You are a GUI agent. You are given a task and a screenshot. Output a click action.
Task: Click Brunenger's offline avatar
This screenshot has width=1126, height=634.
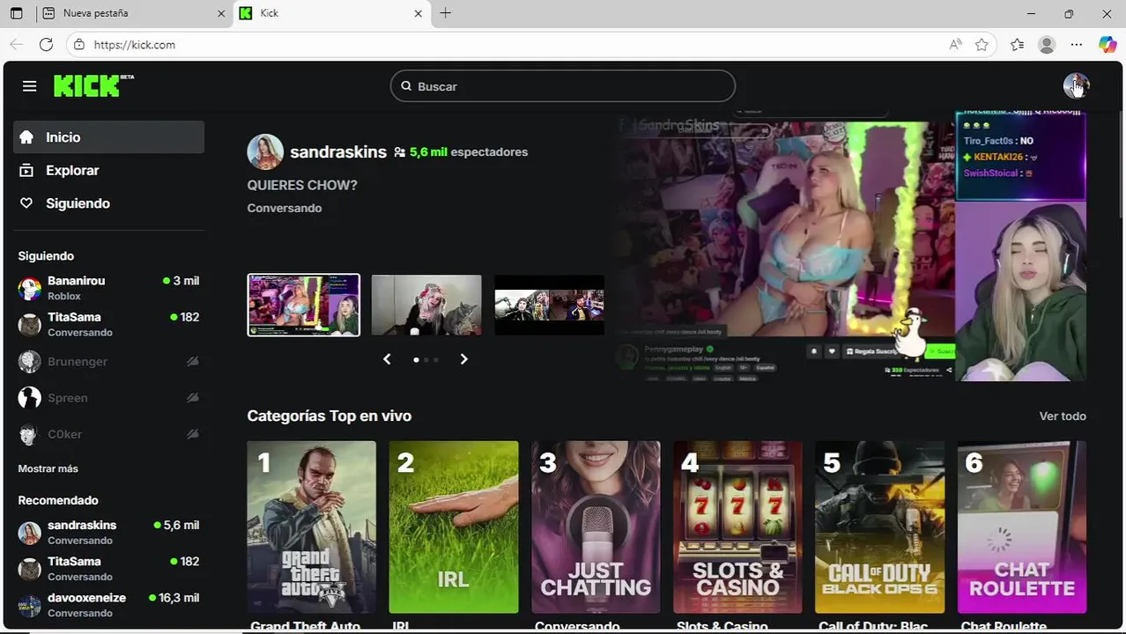[30, 361]
